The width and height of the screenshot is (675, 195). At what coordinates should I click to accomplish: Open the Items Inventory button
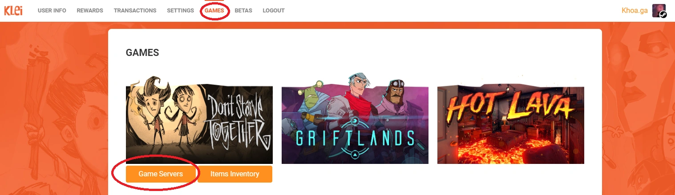[x=235, y=174]
